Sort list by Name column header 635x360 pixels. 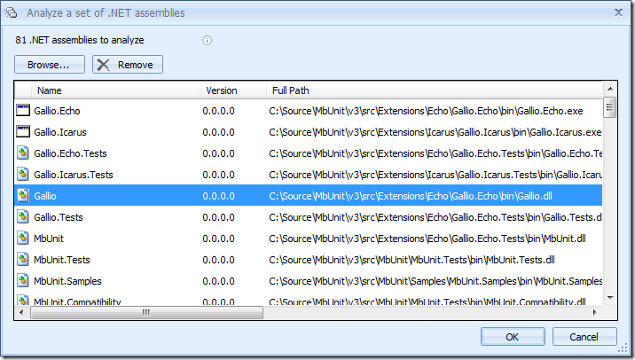click(x=115, y=90)
